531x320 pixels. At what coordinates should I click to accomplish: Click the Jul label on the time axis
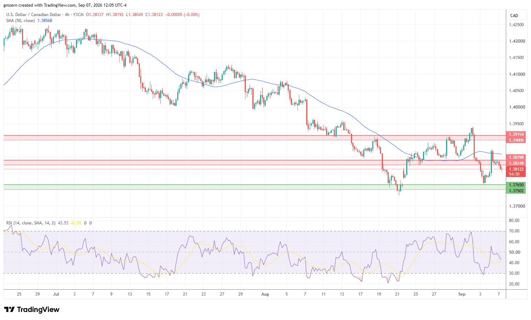(56, 294)
